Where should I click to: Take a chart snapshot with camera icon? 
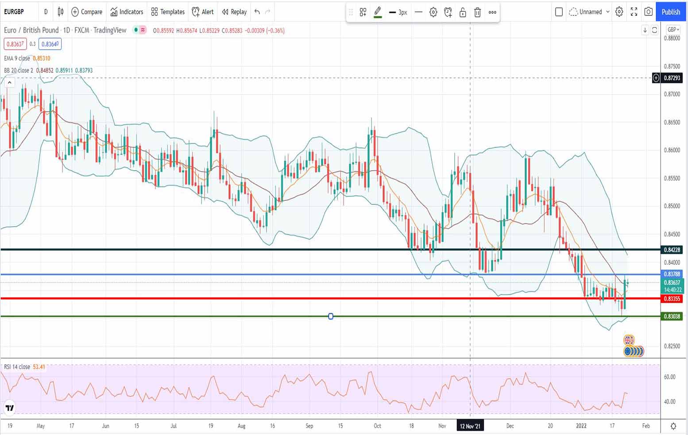pos(648,12)
